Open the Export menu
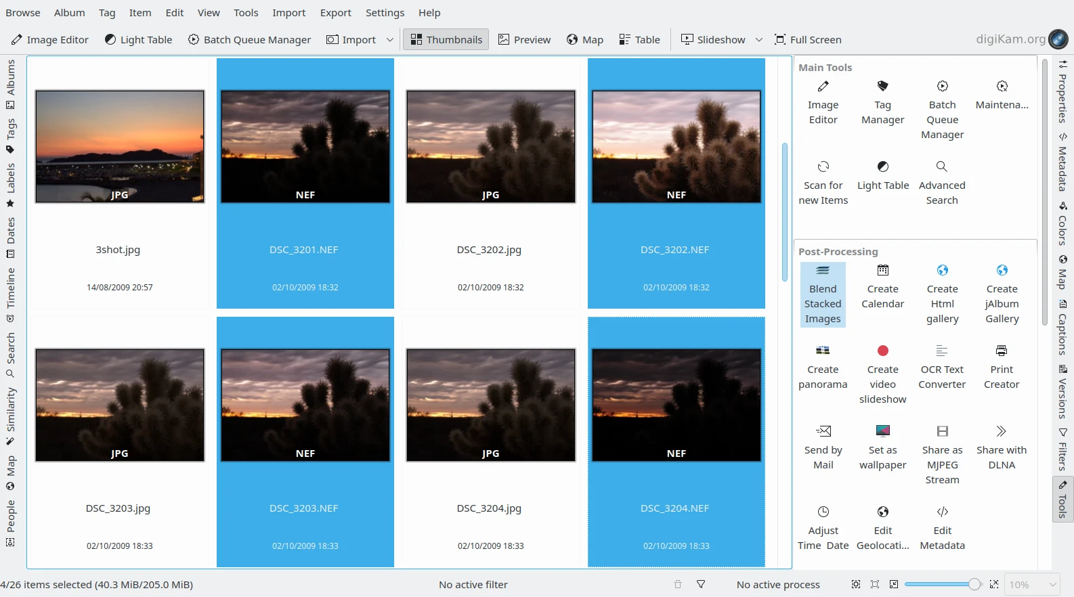 [335, 13]
